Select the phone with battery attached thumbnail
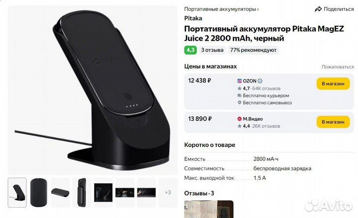 point(82,193)
